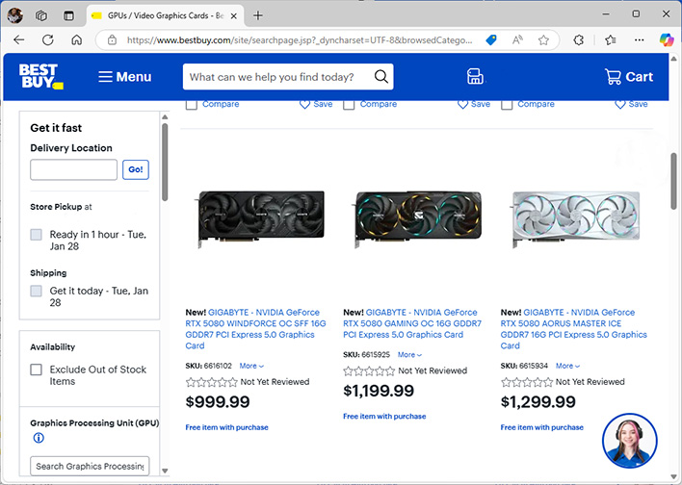
Task: Open the hamburger Menu
Action: click(x=124, y=77)
